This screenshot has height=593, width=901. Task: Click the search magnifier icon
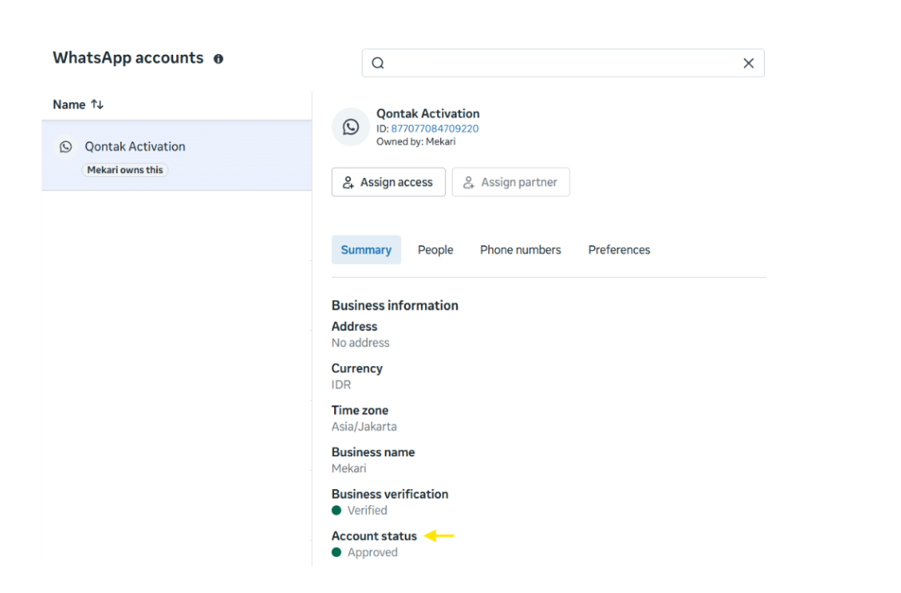coord(378,63)
